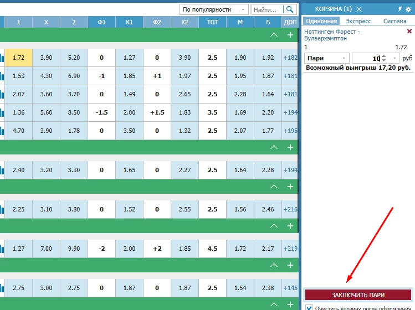
Task: Open the Пари bet type dropdown
Action: [x=326, y=58]
